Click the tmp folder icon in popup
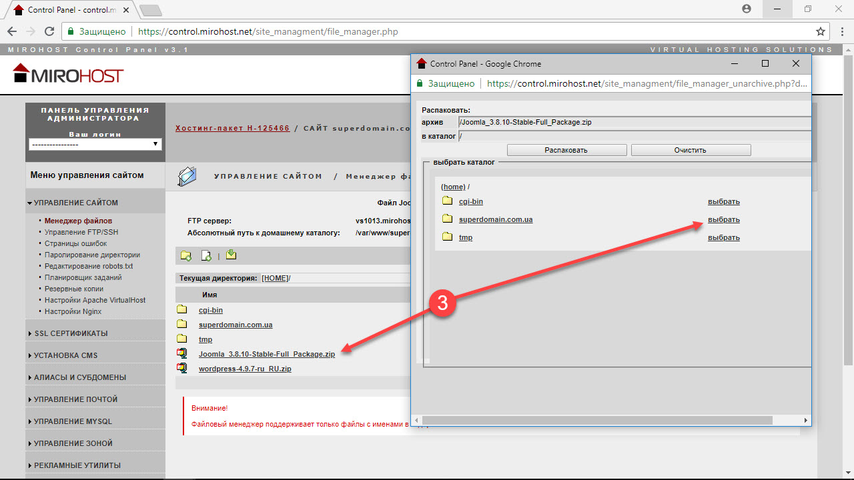Viewport: 854px width, 480px height. point(447,237)
